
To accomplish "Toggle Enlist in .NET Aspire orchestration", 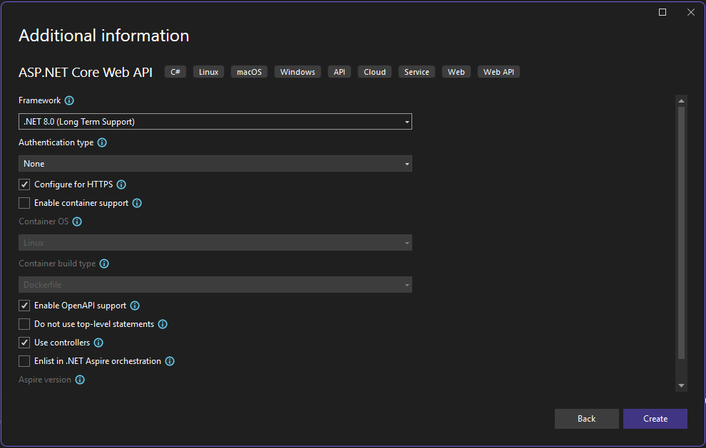I will click(x=24, y=361).
